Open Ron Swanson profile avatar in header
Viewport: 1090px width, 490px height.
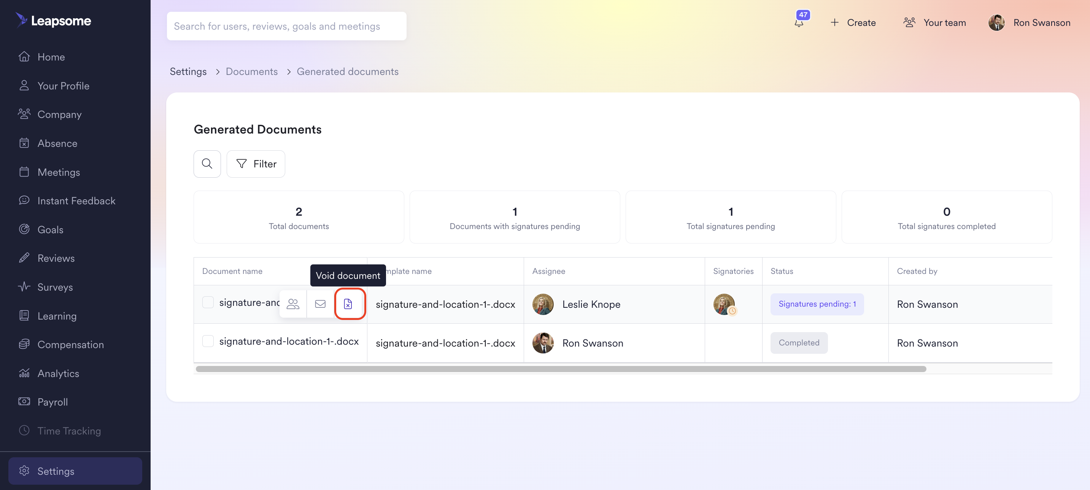996,23
